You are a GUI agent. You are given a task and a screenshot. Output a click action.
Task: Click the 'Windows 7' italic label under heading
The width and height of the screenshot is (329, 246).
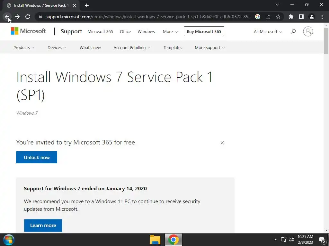coord(27,113)
